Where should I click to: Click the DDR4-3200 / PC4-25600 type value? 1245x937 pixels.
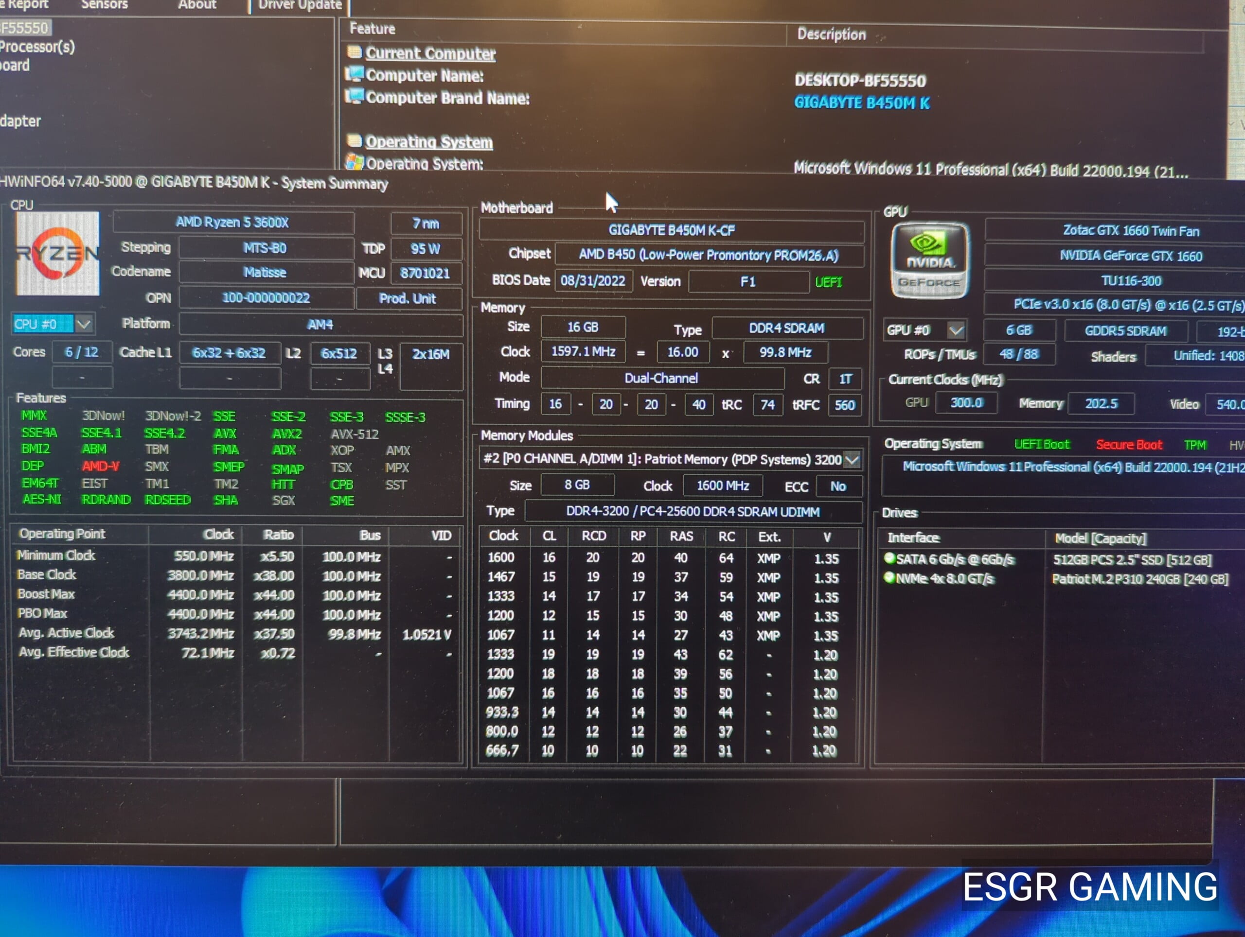point(693,512)
